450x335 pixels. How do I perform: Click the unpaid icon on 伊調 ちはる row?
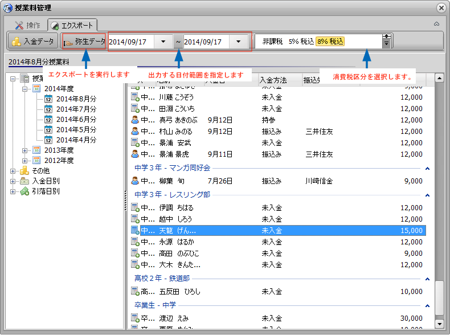(135, 207)
